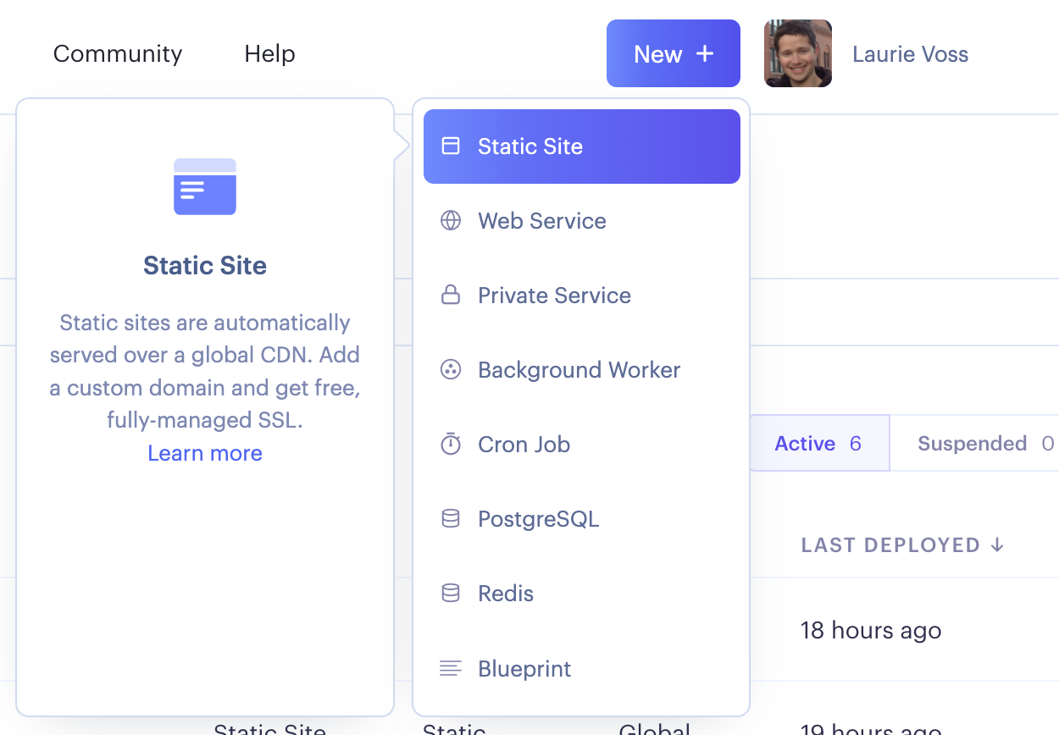Sort by Last Deployed column arrow
The height and width of the screenshot is (735, 1059).
point(997,545)
